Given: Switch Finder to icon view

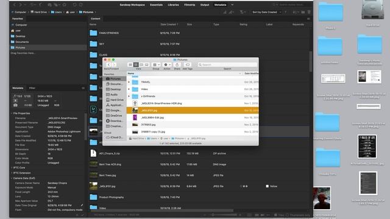Looking at the screenshot, I should (x=130, y=65).
